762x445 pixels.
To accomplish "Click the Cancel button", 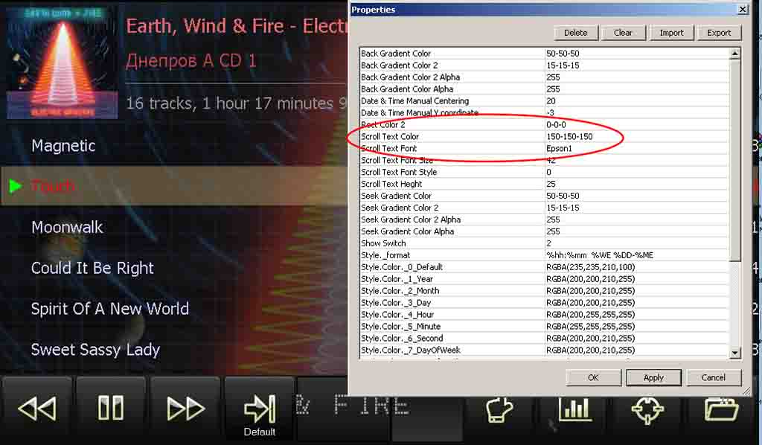I will coord(714,377).
